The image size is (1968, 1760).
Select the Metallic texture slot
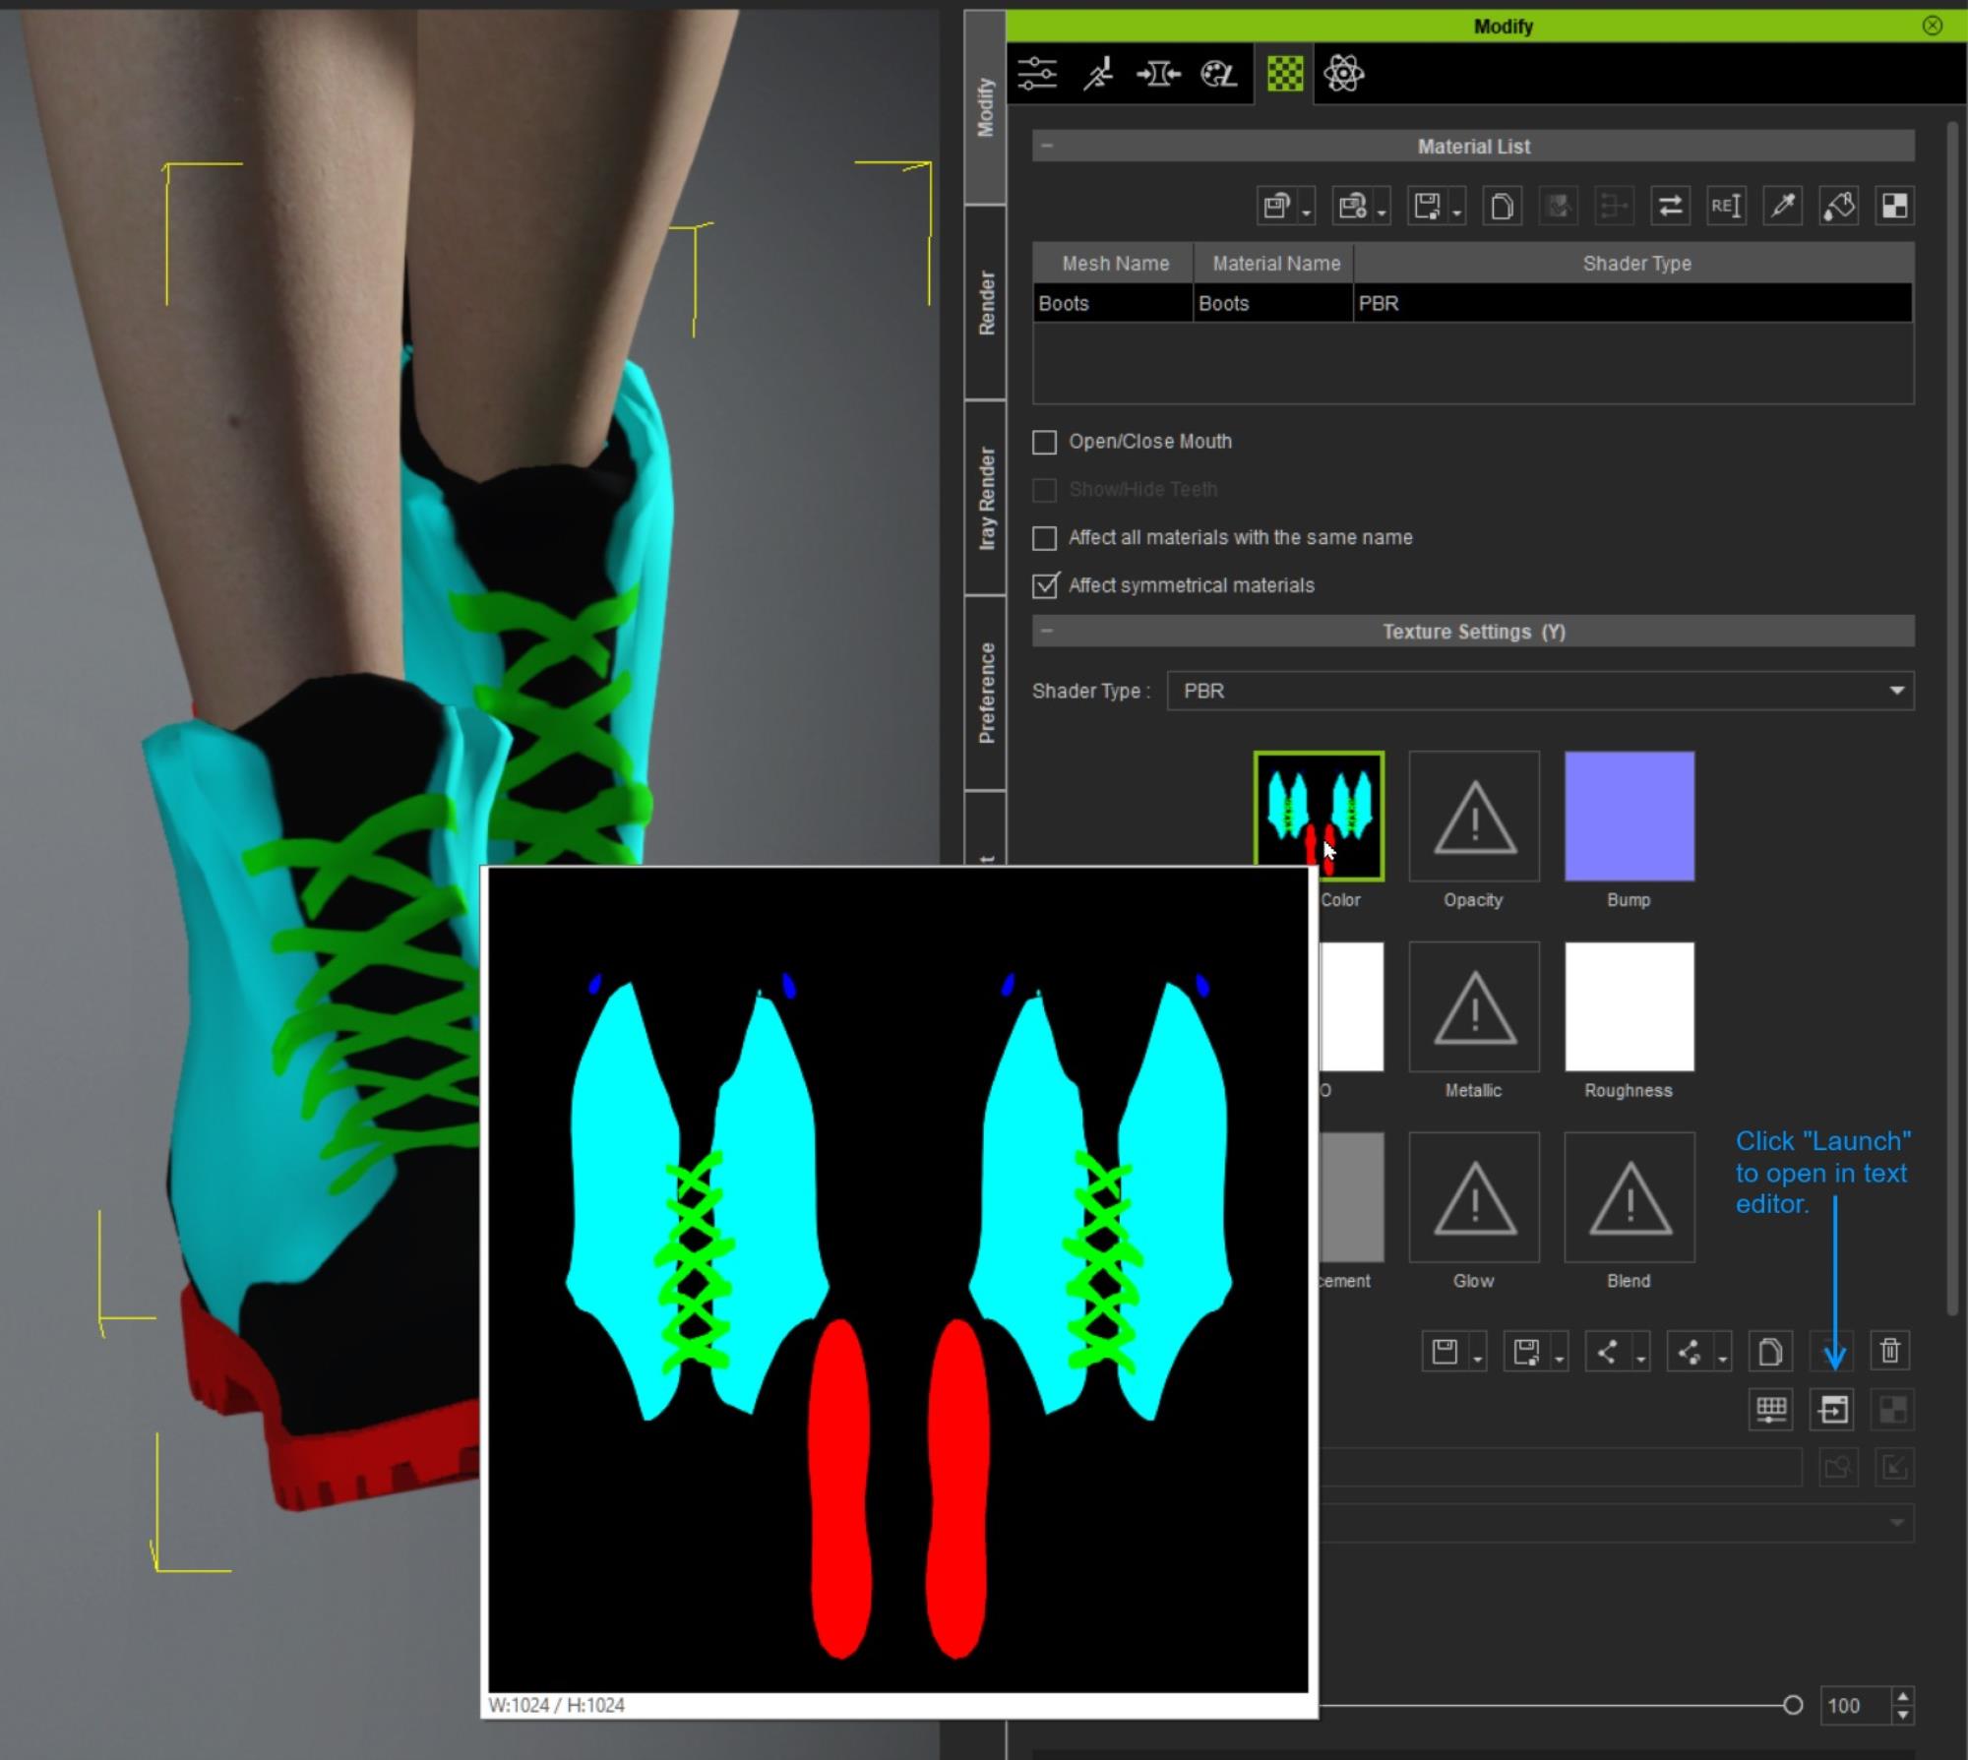tap(1474, 1006)
